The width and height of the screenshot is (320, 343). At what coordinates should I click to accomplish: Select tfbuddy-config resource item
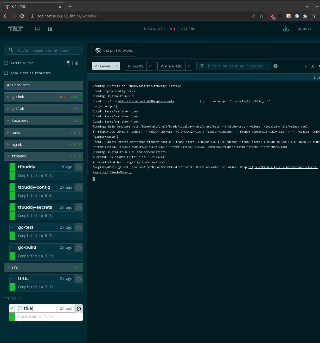point(46,192)
